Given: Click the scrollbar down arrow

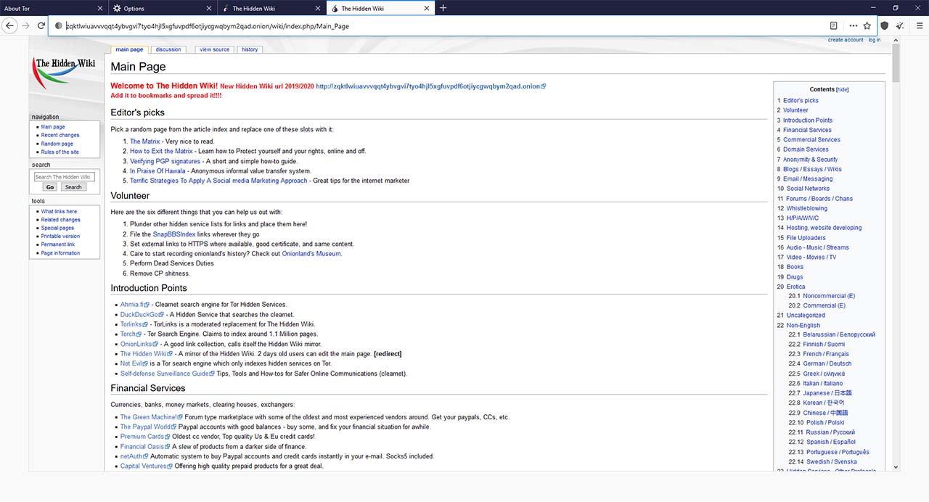Looking at the screenshot, I should (896, 467).
